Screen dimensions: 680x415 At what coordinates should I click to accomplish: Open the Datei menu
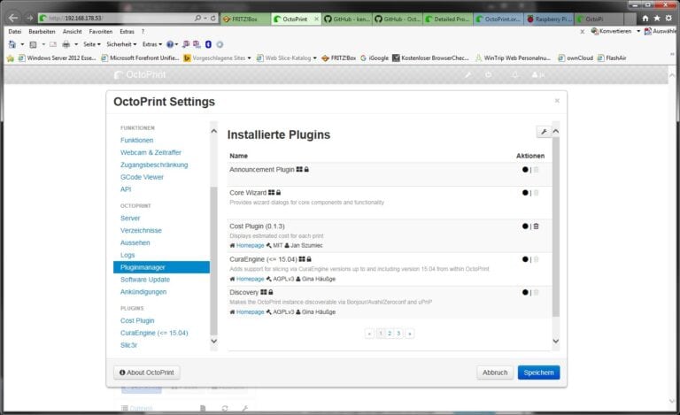click(x=15, y=32)
